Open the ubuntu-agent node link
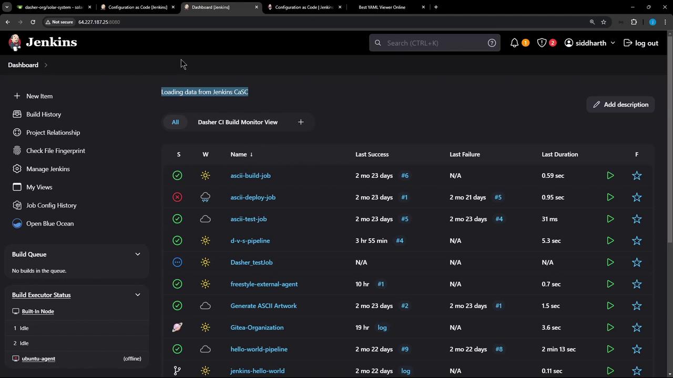The width and height of the screenshot is (673, 378). pos(38,359)
